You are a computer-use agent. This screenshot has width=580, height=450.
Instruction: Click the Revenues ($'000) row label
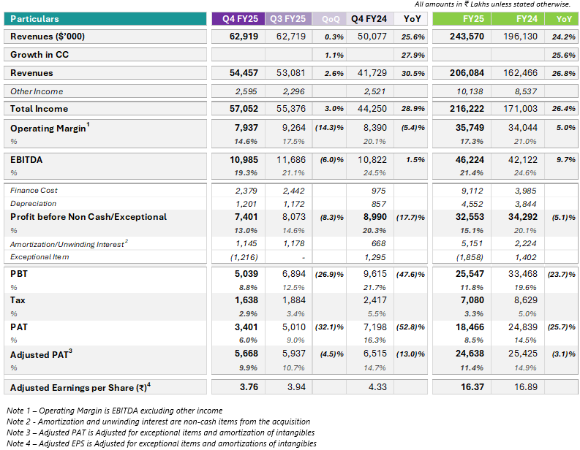click(x=48, y=37)
